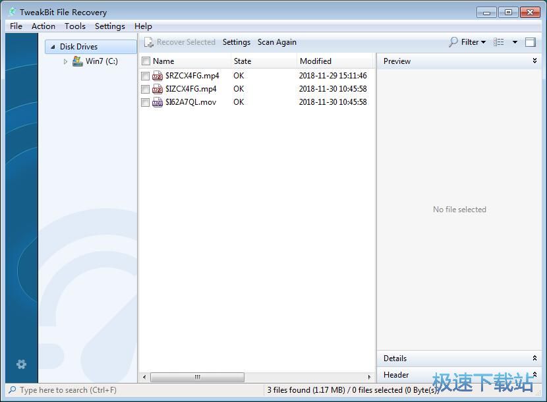Screen dimensions: 547x402
Task: Select the file name $I62A7QL.mov
Action: coord(191,102)
